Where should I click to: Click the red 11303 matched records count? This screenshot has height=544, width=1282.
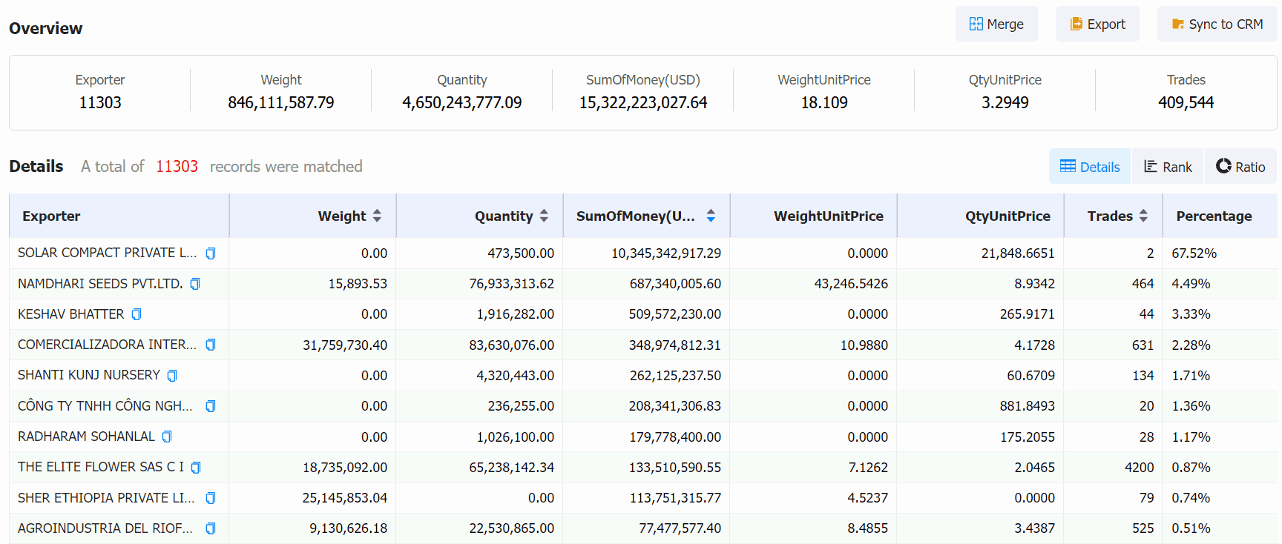pyautogui.click(x=177, y=166)
